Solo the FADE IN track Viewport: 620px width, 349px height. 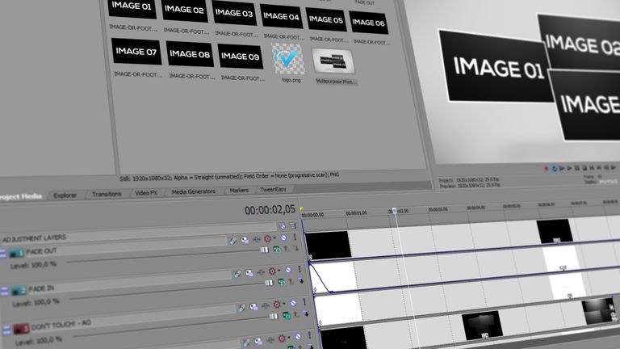point(300,270)
